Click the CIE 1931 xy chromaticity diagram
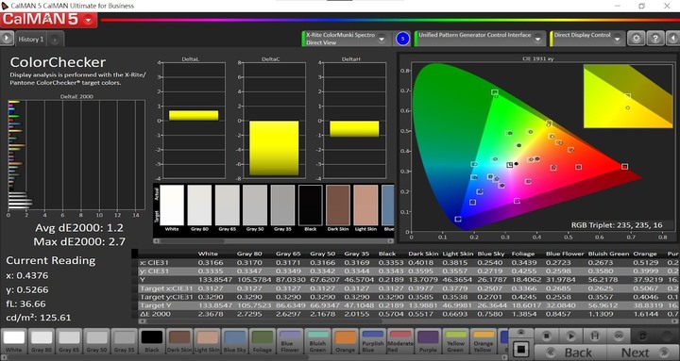Image resolution: width=680 pixels, height=361 pixels. coord(537,147)
